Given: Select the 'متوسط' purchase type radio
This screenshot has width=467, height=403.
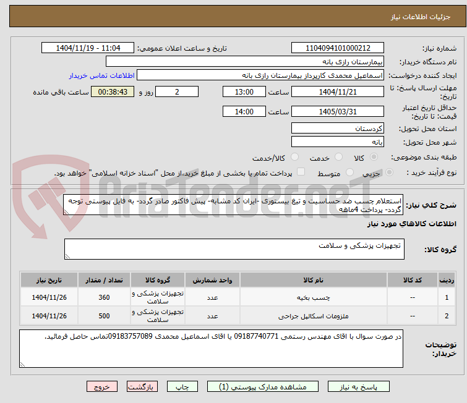Looking at the screenshot, I should 349,172.
